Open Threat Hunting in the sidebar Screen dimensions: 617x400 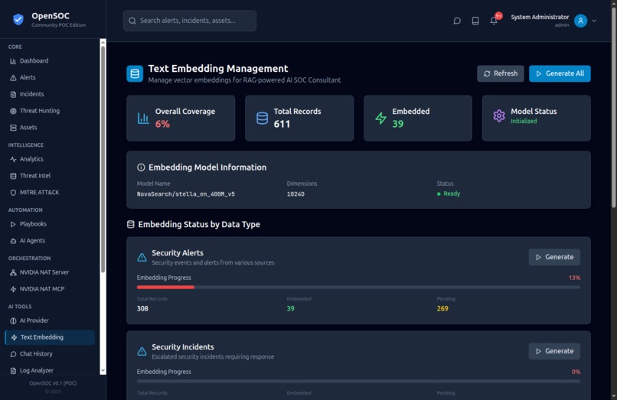click(x=50, y=111)
